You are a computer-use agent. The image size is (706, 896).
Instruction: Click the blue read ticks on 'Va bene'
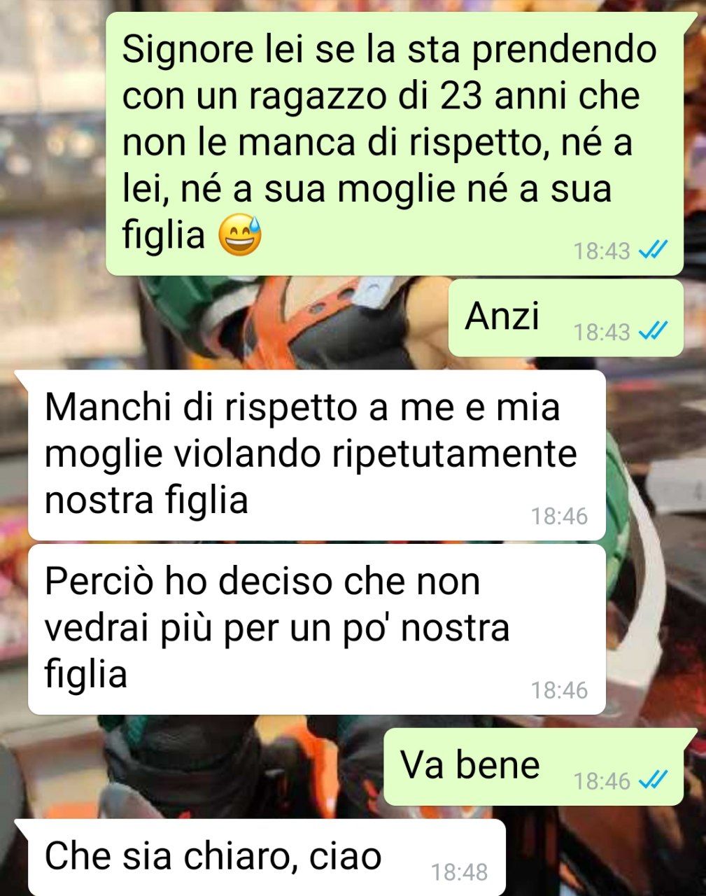click(x=654, y=780)
